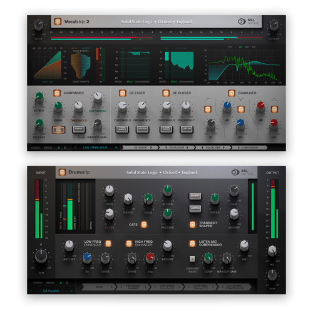
Task: Move TRANSIENT SHAPER block left with its arrow
Action: click(121, 287)
